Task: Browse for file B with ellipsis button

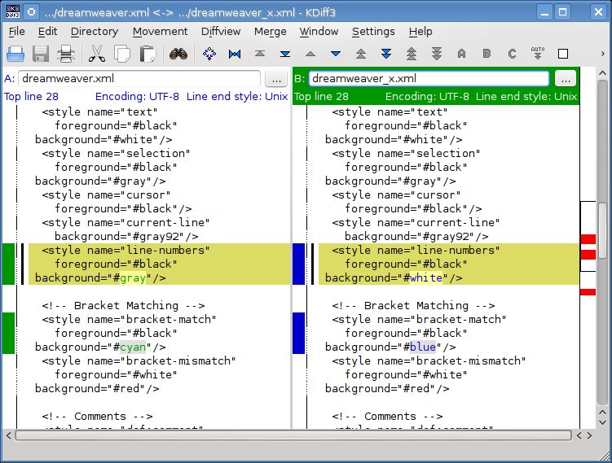Action: pyautogui.click(x=566, y=79)
